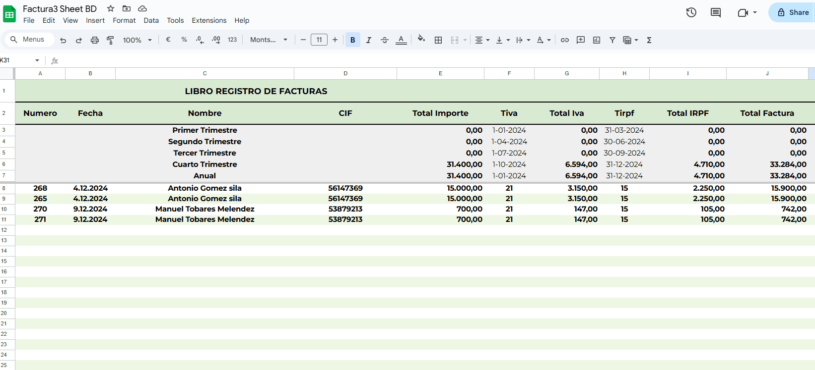The image size is (815, 370).
Task: Open number format 123 menu
Action: [232, 40]
